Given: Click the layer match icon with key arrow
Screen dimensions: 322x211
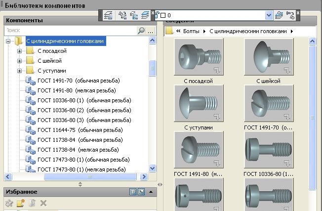Looking at the screenshot, I should pos(290,15).
